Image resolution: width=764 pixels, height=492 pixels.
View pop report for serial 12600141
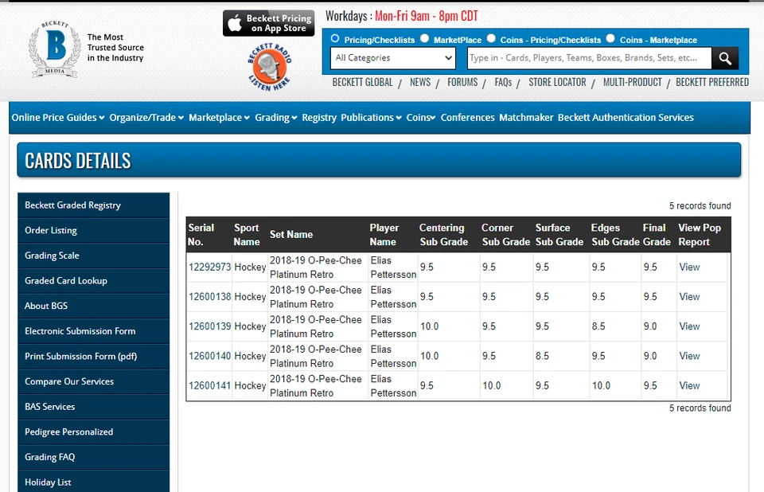689,385
